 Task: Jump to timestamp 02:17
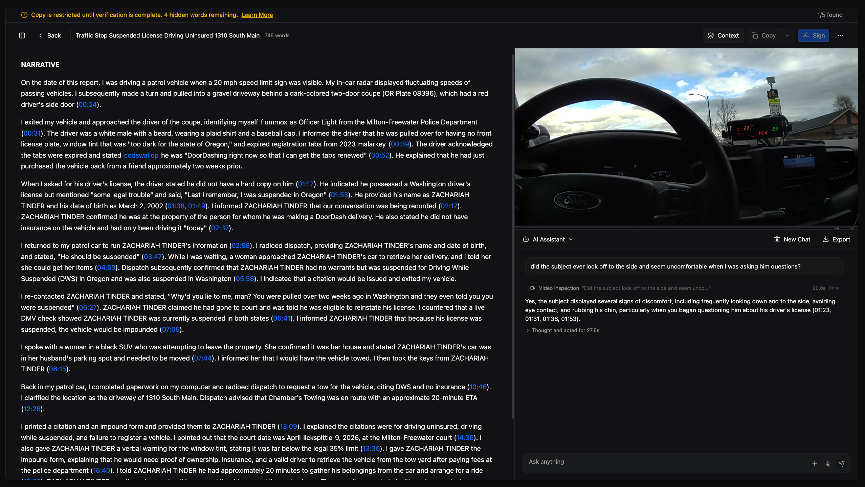click(x=449, y=206)
